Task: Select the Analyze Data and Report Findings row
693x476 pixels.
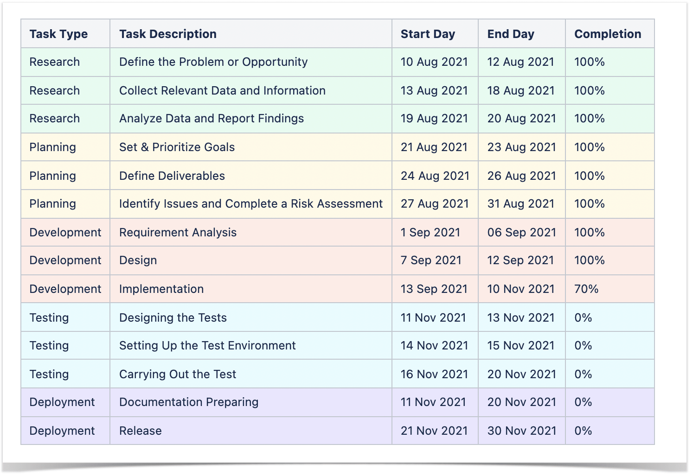Action: click(x=211, y=119)
